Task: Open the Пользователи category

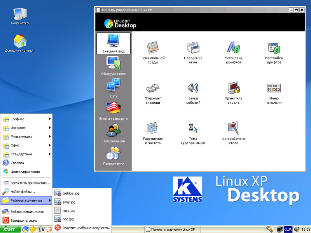Action: coord(114,133)
